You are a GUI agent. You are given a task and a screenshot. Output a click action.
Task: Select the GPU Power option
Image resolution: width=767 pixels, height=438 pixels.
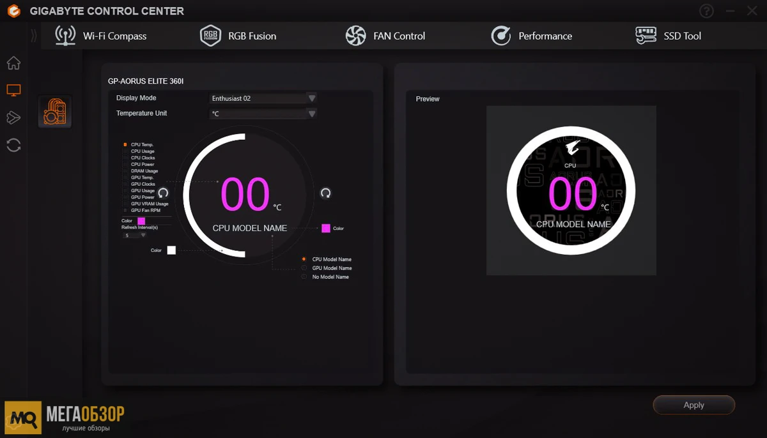point(139,197)
